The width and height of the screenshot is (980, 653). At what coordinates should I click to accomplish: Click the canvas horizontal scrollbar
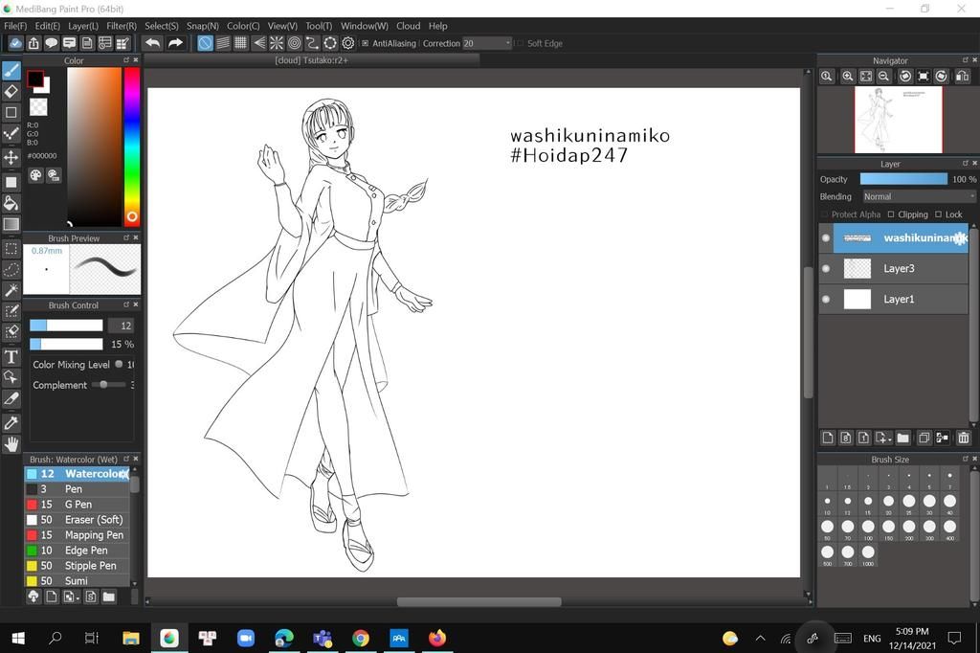point(479,601)
